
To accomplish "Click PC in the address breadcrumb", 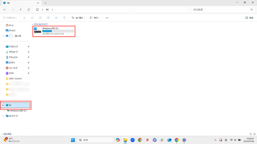I will 47,10.
